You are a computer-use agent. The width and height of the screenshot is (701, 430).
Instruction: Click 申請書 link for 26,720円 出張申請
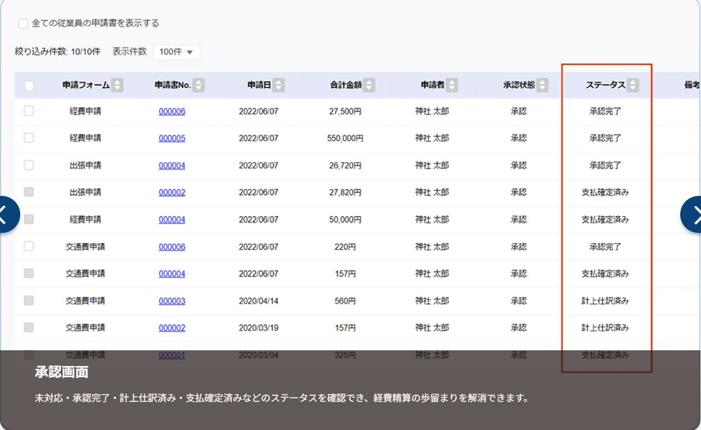[x=172, y=166]
